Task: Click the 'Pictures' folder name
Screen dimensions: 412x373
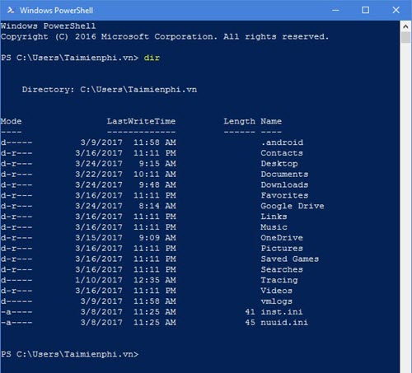Action: tap(282, 249)
